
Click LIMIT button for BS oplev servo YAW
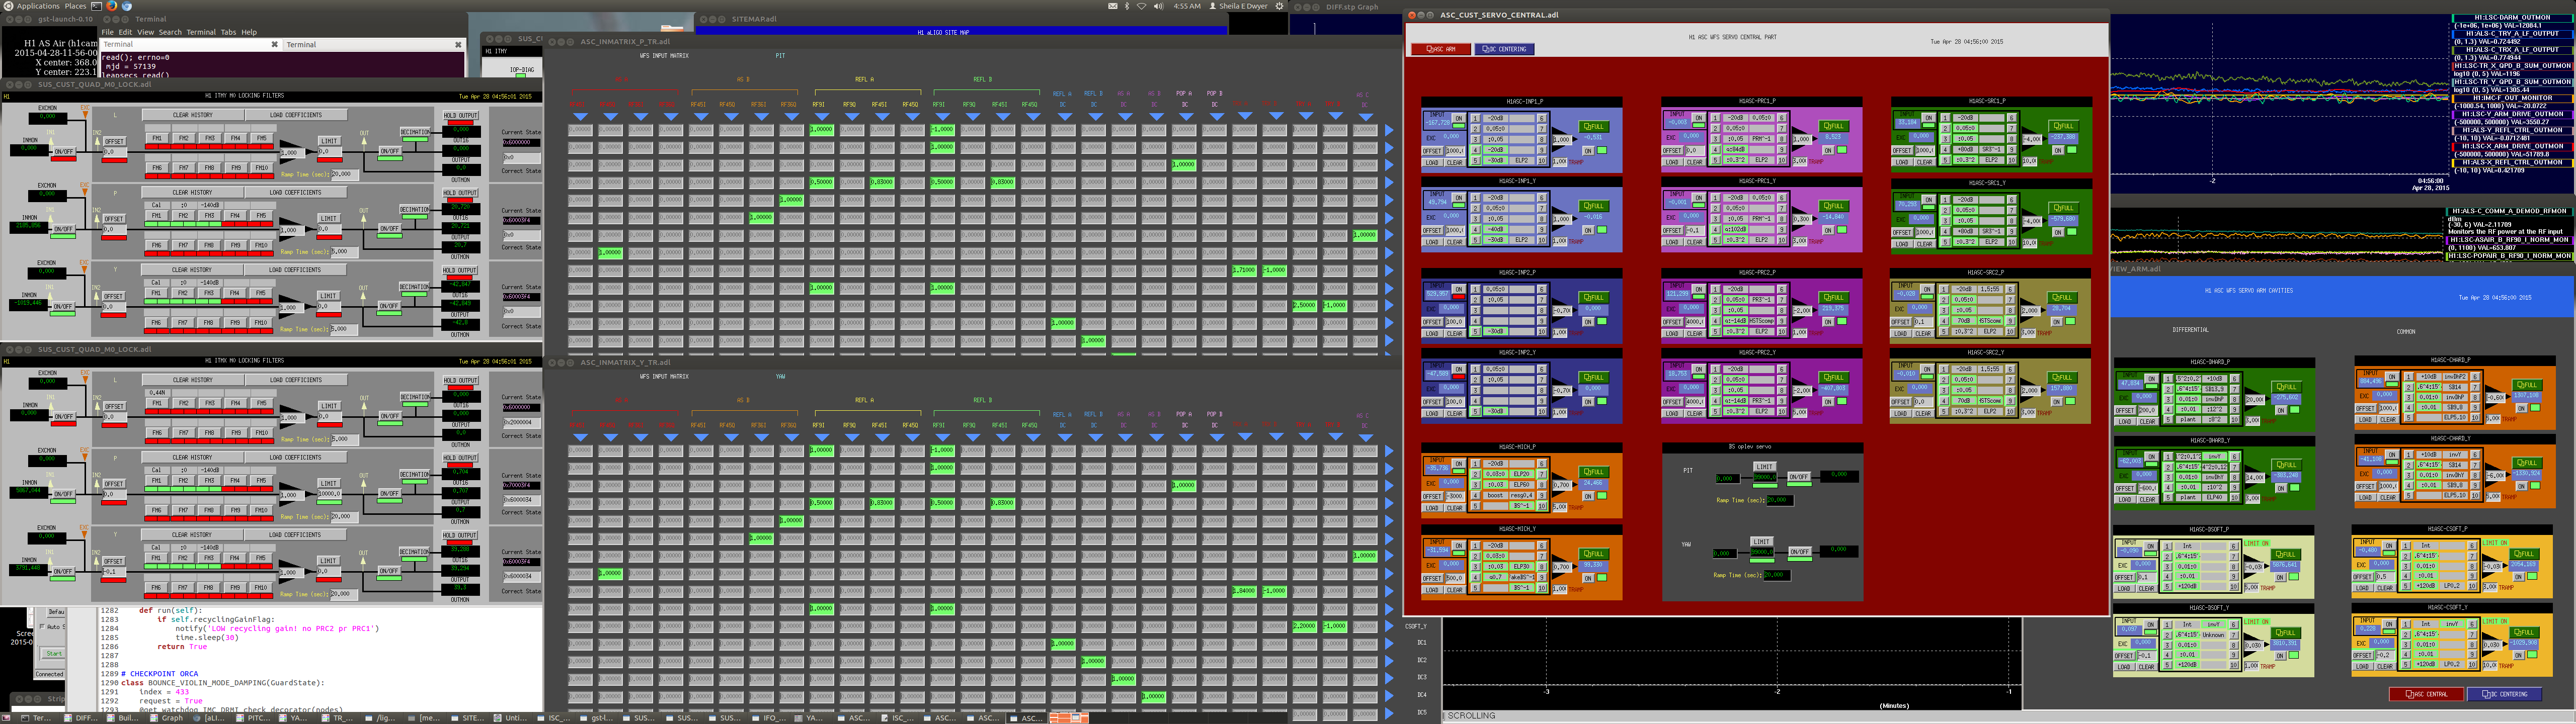1761,541
